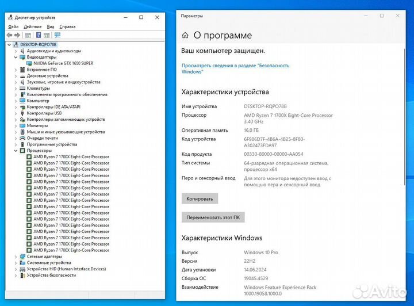
Task: Click the Windows 10 Pro edition value
Action: (261, 253)
